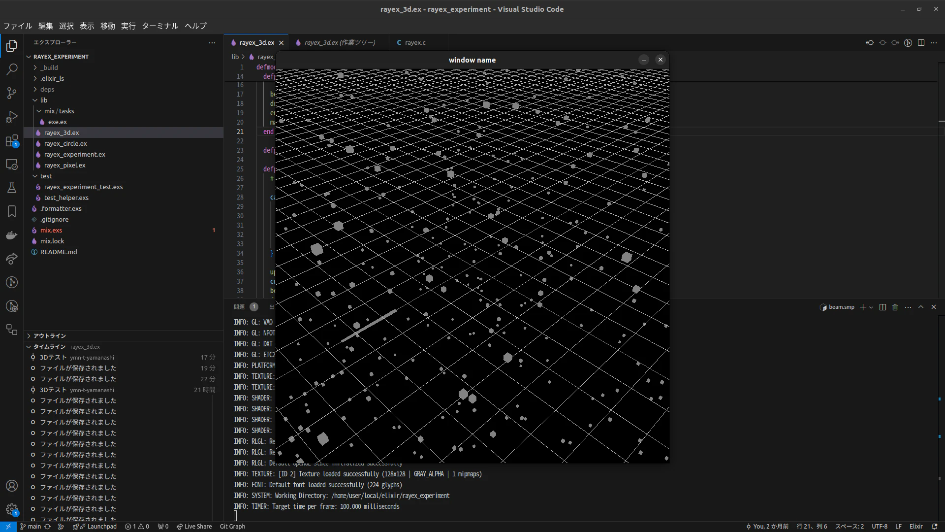Open notifications bell in status bar
Image resolution: width=945 pixels, height=532 pixels.
[934, 527]
